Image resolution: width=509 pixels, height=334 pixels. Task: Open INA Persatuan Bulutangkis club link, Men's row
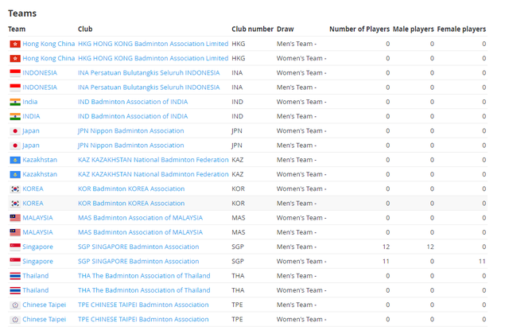149,87
